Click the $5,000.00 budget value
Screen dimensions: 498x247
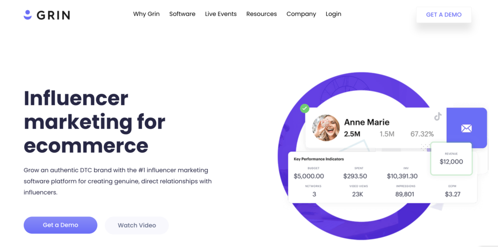[309, 176]
